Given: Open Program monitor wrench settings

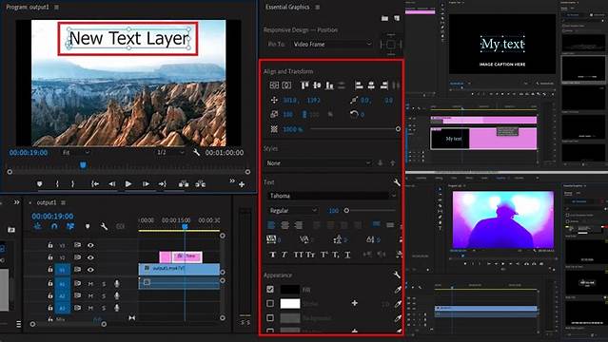Looking at the screenshot, I should point(197,153).
